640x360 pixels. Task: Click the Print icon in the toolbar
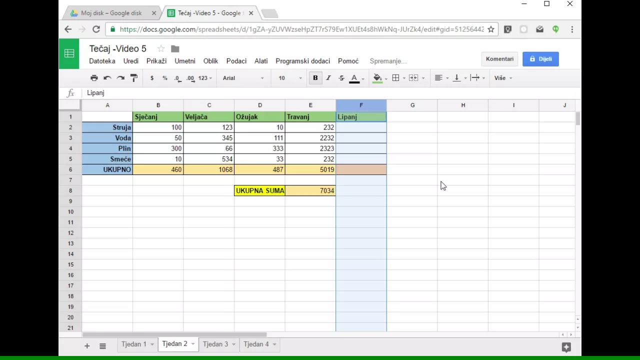coord(94,78)
